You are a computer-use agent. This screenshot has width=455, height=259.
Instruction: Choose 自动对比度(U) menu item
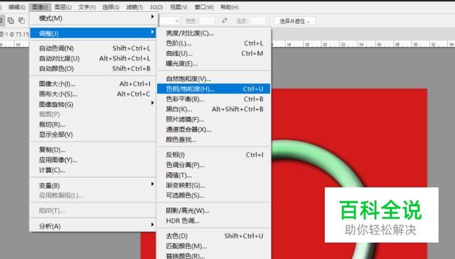pos(93,59)
